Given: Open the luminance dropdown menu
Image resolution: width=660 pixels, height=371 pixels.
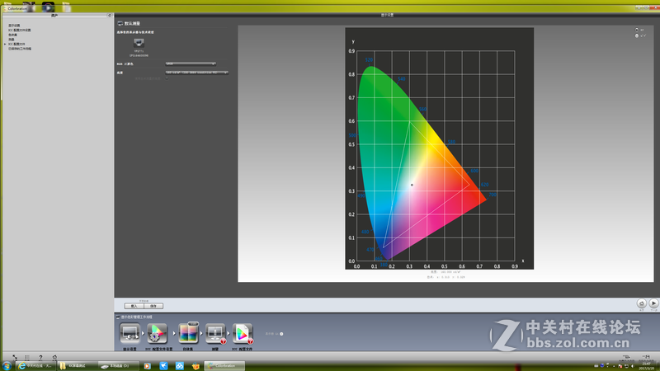Looking at the screenshot, I should coord(196,73).
